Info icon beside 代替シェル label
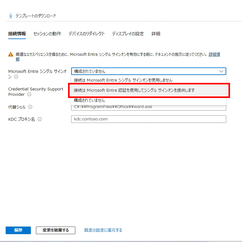This screenshot has height=242, width=242. point(30,107)
